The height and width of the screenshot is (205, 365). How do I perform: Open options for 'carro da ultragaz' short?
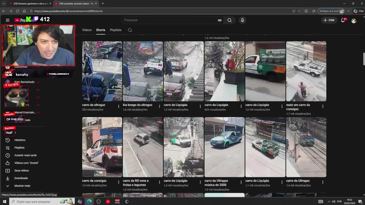pyautogui.click(x=119, y=106)
